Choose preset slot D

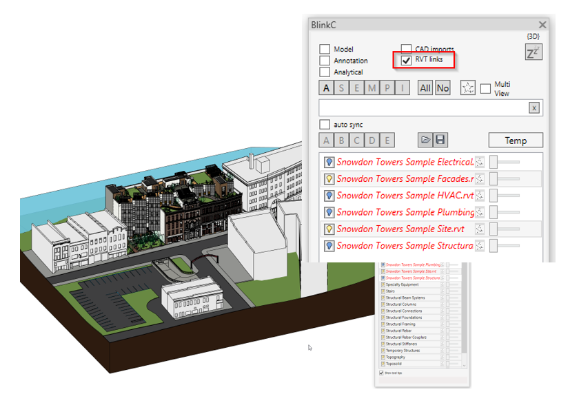[372, 141]
